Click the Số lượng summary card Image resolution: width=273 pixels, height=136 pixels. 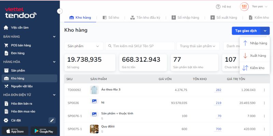[x=90, y=63]
